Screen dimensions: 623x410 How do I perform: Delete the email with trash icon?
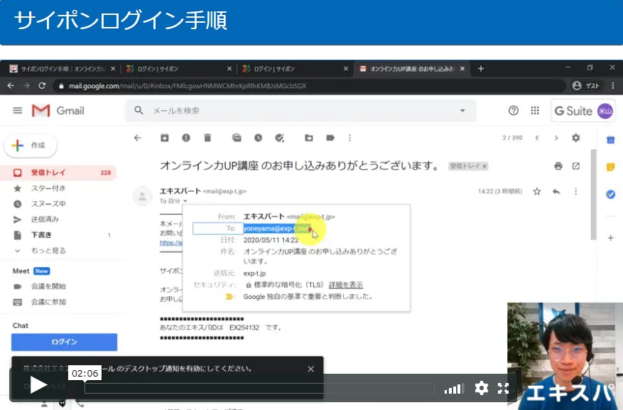coord(207,138)
